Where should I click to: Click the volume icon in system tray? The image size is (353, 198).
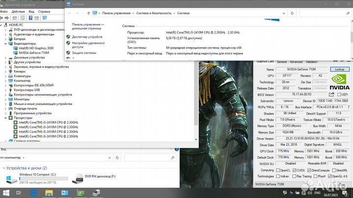[310, 193]
